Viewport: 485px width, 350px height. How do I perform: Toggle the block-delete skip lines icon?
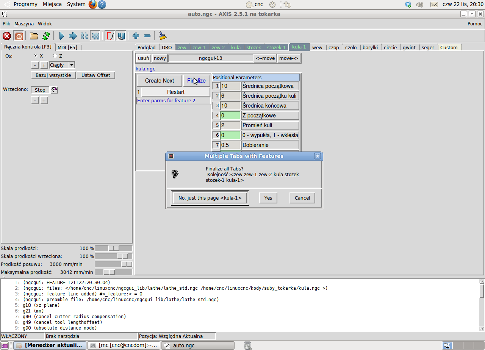click(110, 36)
